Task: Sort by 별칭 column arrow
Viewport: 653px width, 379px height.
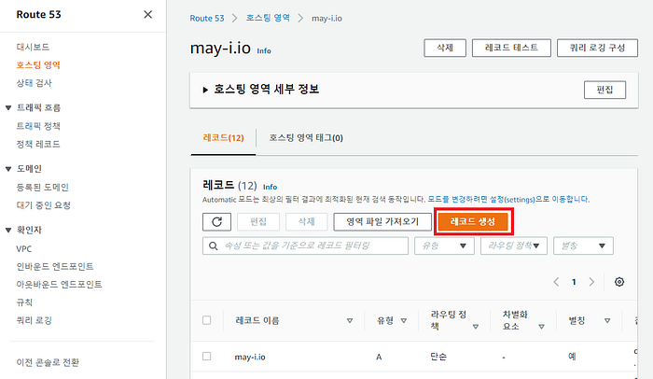Action: (x=607, y=320)
